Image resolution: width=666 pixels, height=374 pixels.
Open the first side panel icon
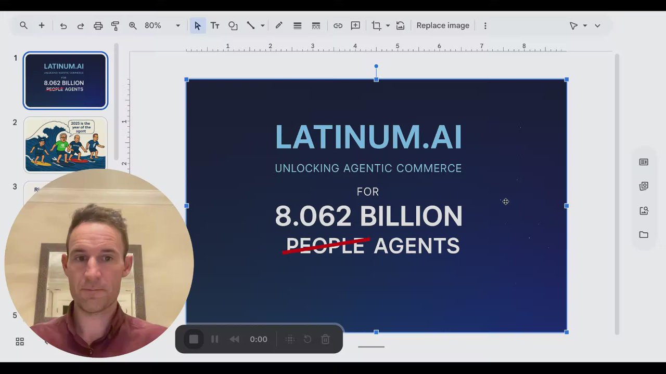(644, 162)
